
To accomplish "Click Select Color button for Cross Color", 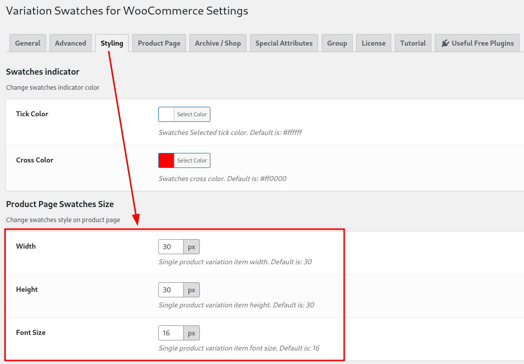I will (192, 160).
